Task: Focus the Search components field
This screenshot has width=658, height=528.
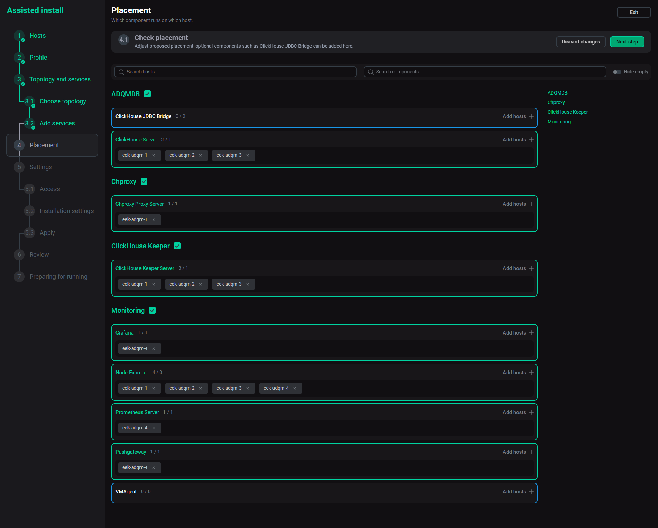Action: [x=485, y=72]
